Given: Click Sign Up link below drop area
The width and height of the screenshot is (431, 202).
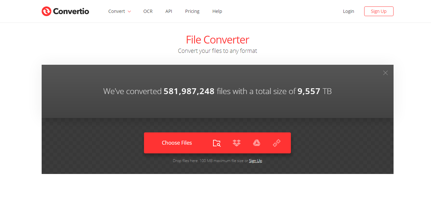Looking at the screenshot, I should (255, 161).
